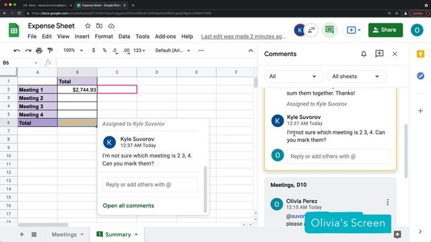Open the Tools menu

pyautogui.click(x=142, y=36)
